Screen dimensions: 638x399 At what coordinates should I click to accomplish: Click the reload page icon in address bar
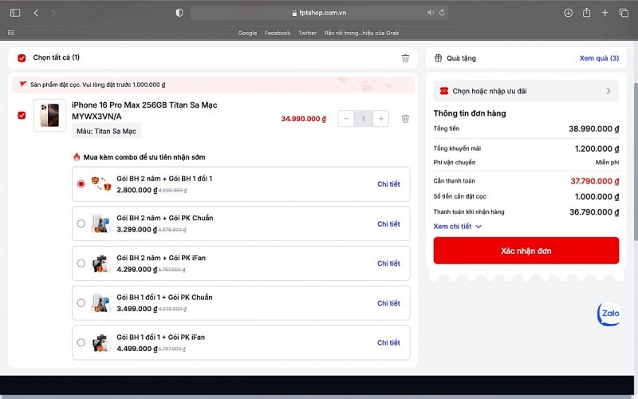442,13
